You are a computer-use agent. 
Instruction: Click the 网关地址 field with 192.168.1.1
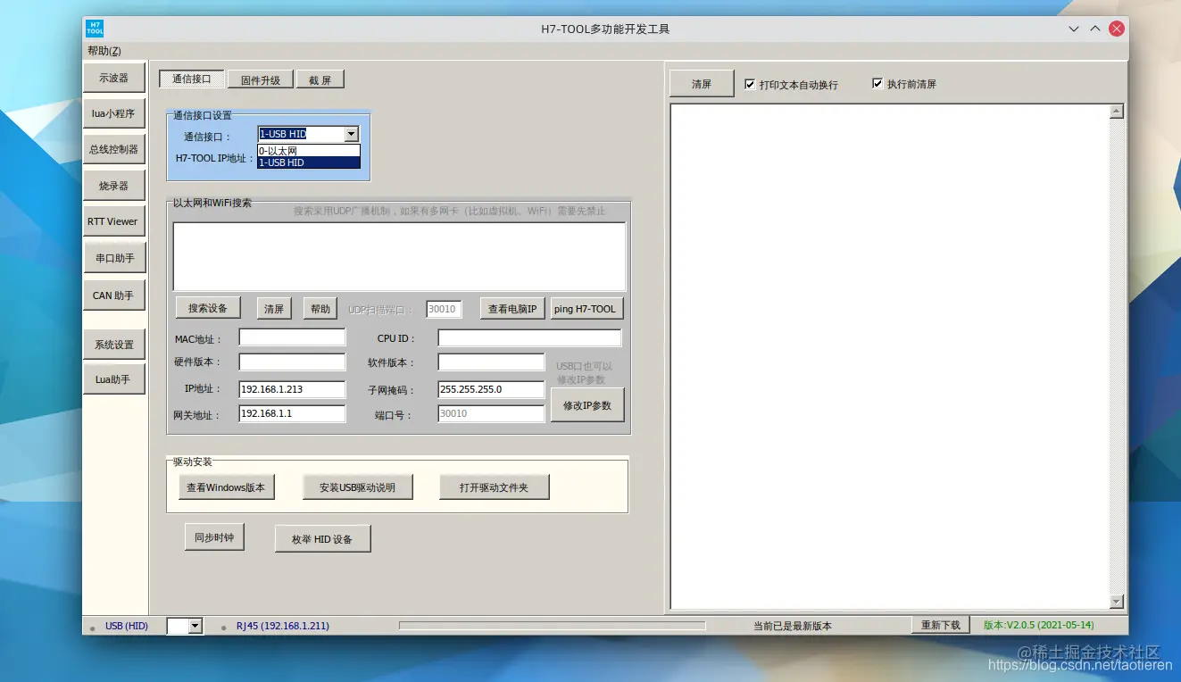(x=292, y=413)
